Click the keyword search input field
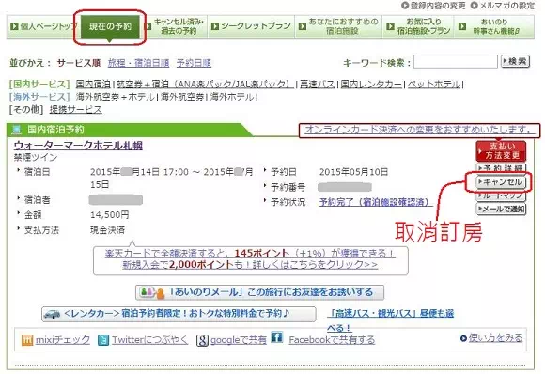 click(456, 62)
